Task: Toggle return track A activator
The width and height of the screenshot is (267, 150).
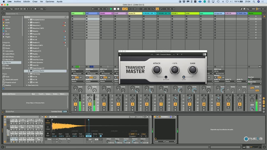Action: (x=228, y=104)
